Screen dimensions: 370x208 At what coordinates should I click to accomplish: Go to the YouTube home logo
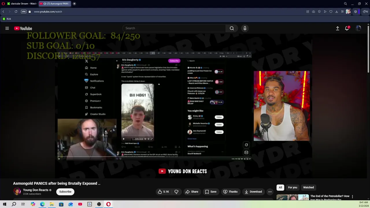(23, 28)
